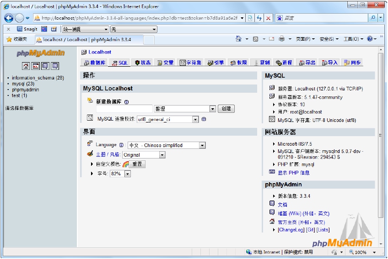
Task: Click the rainbow custom color picker icon
Action: (x=126, y=164)
